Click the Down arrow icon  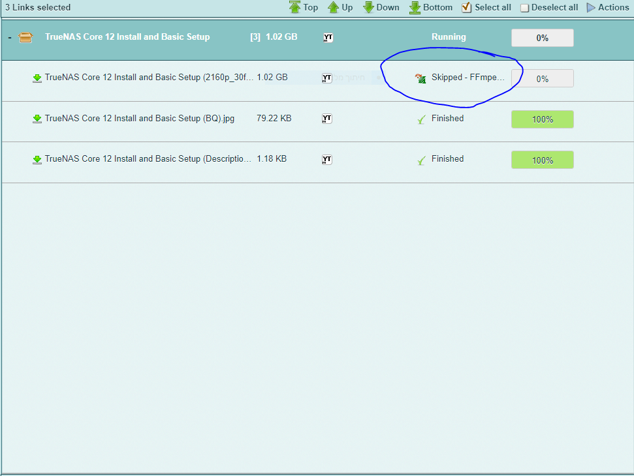click(368, 7)
